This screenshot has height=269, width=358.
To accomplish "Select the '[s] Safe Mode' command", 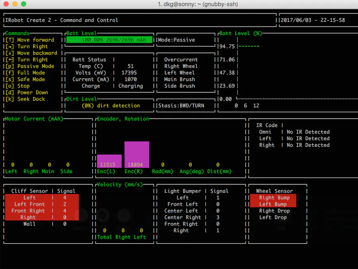I will point(25,79).
